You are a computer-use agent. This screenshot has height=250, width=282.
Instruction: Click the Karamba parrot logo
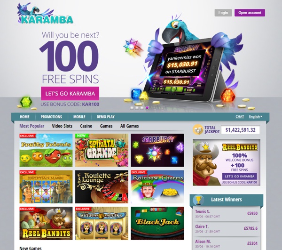coord(45,13)
